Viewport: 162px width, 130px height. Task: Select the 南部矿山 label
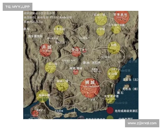point(41,110)
